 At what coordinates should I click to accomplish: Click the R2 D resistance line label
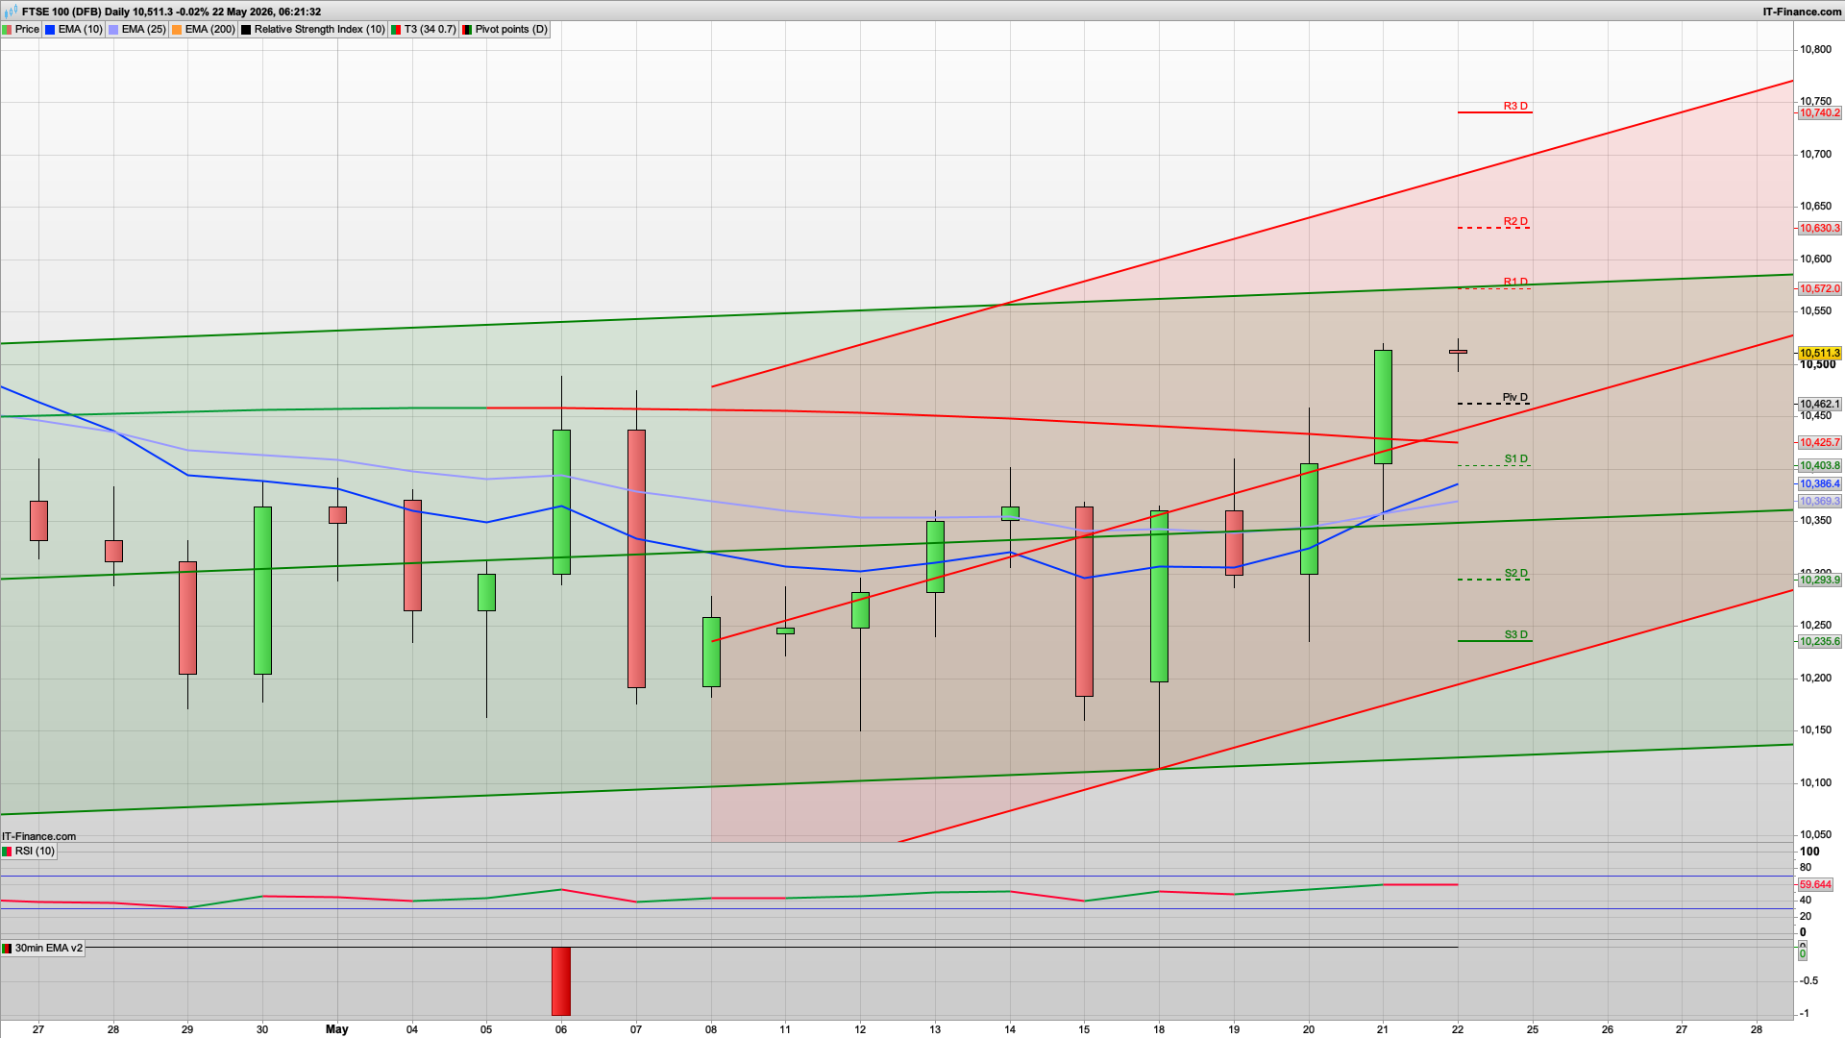[1515, 221]
